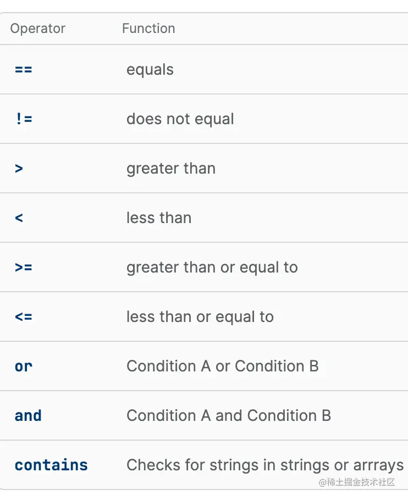
Task: Click the Operator column header
Action: 37,29
